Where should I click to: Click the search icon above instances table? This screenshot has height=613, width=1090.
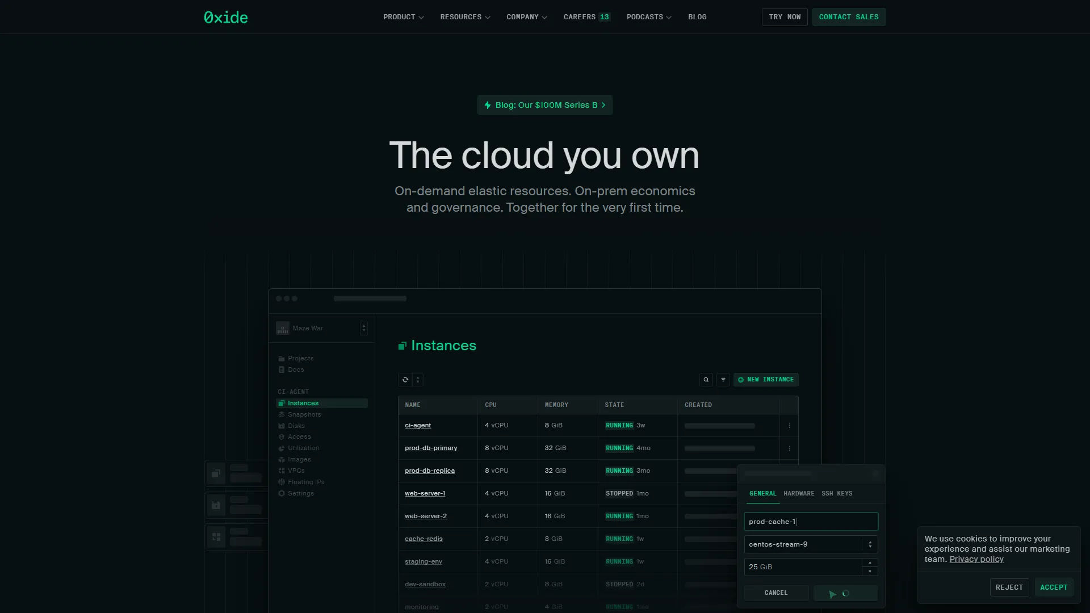coord(706,380)
